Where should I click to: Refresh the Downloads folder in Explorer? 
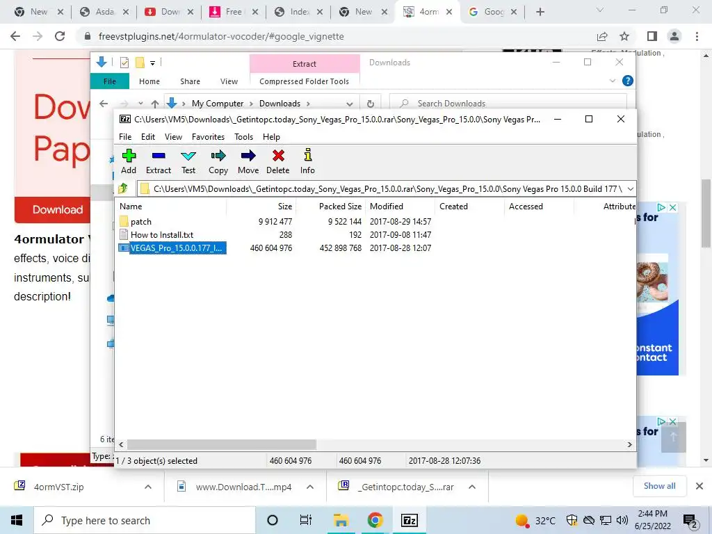click(x=371, y=104)
